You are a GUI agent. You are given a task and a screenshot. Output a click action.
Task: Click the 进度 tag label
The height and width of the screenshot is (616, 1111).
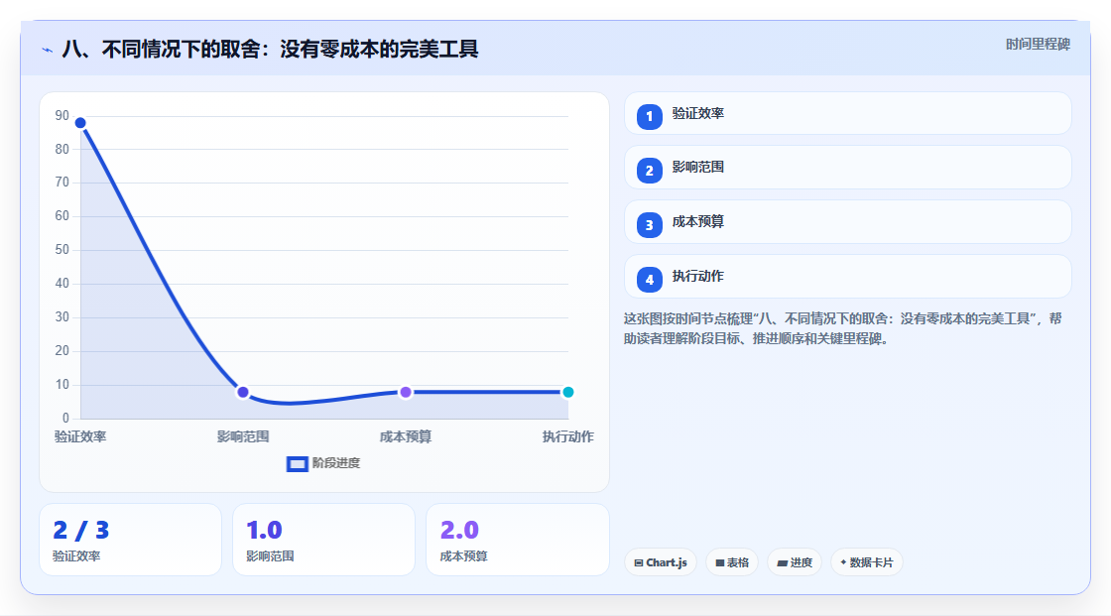coord(801,562)
